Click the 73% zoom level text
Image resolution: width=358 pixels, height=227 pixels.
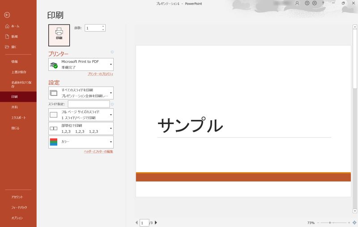311,223
